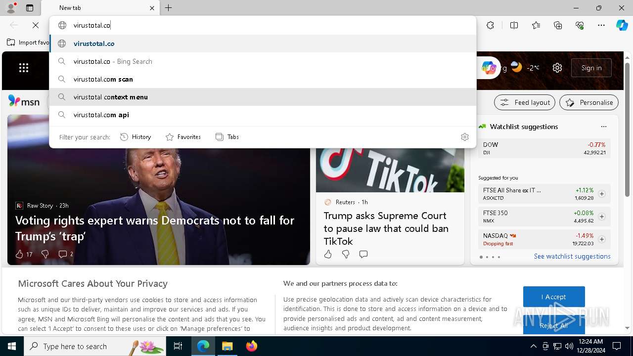This screenshot has height=356, width=633.
Task: Open the DOW watchlist entry
Action: tap(544, 148)
